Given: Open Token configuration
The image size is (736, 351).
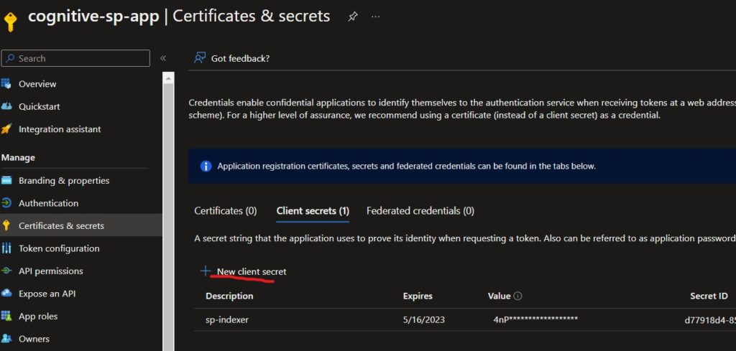Looking at the screenshot, I should pos(59,248).
